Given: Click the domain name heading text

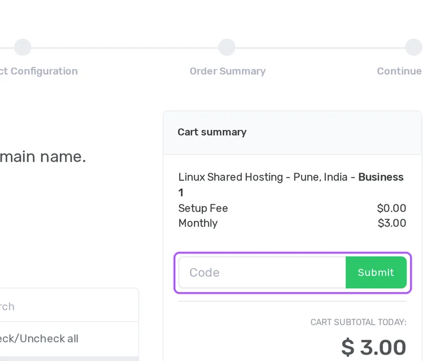Looking at the screenshot, I should tap(43, 157).
